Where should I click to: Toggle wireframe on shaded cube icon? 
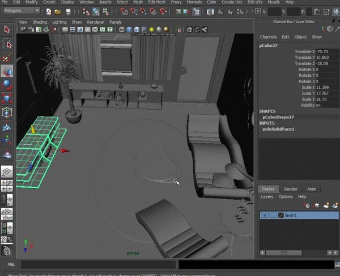(137, 29)
